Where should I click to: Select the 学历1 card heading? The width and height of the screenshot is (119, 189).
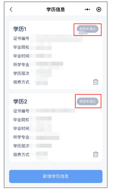coord(20,29)
